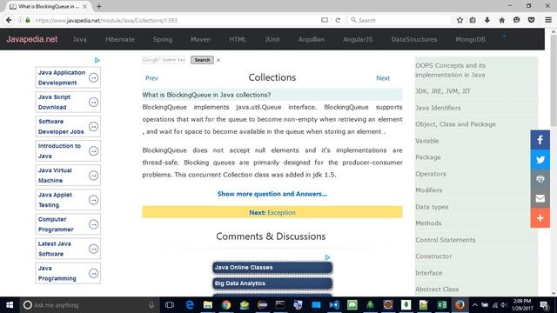Open DataStructures section in navbar
The image size is (557, 313).
pyautogui.click(x=414, y=39)
